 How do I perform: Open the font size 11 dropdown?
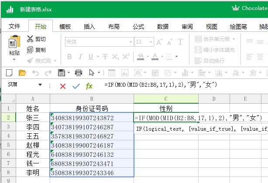click(151, 42)
